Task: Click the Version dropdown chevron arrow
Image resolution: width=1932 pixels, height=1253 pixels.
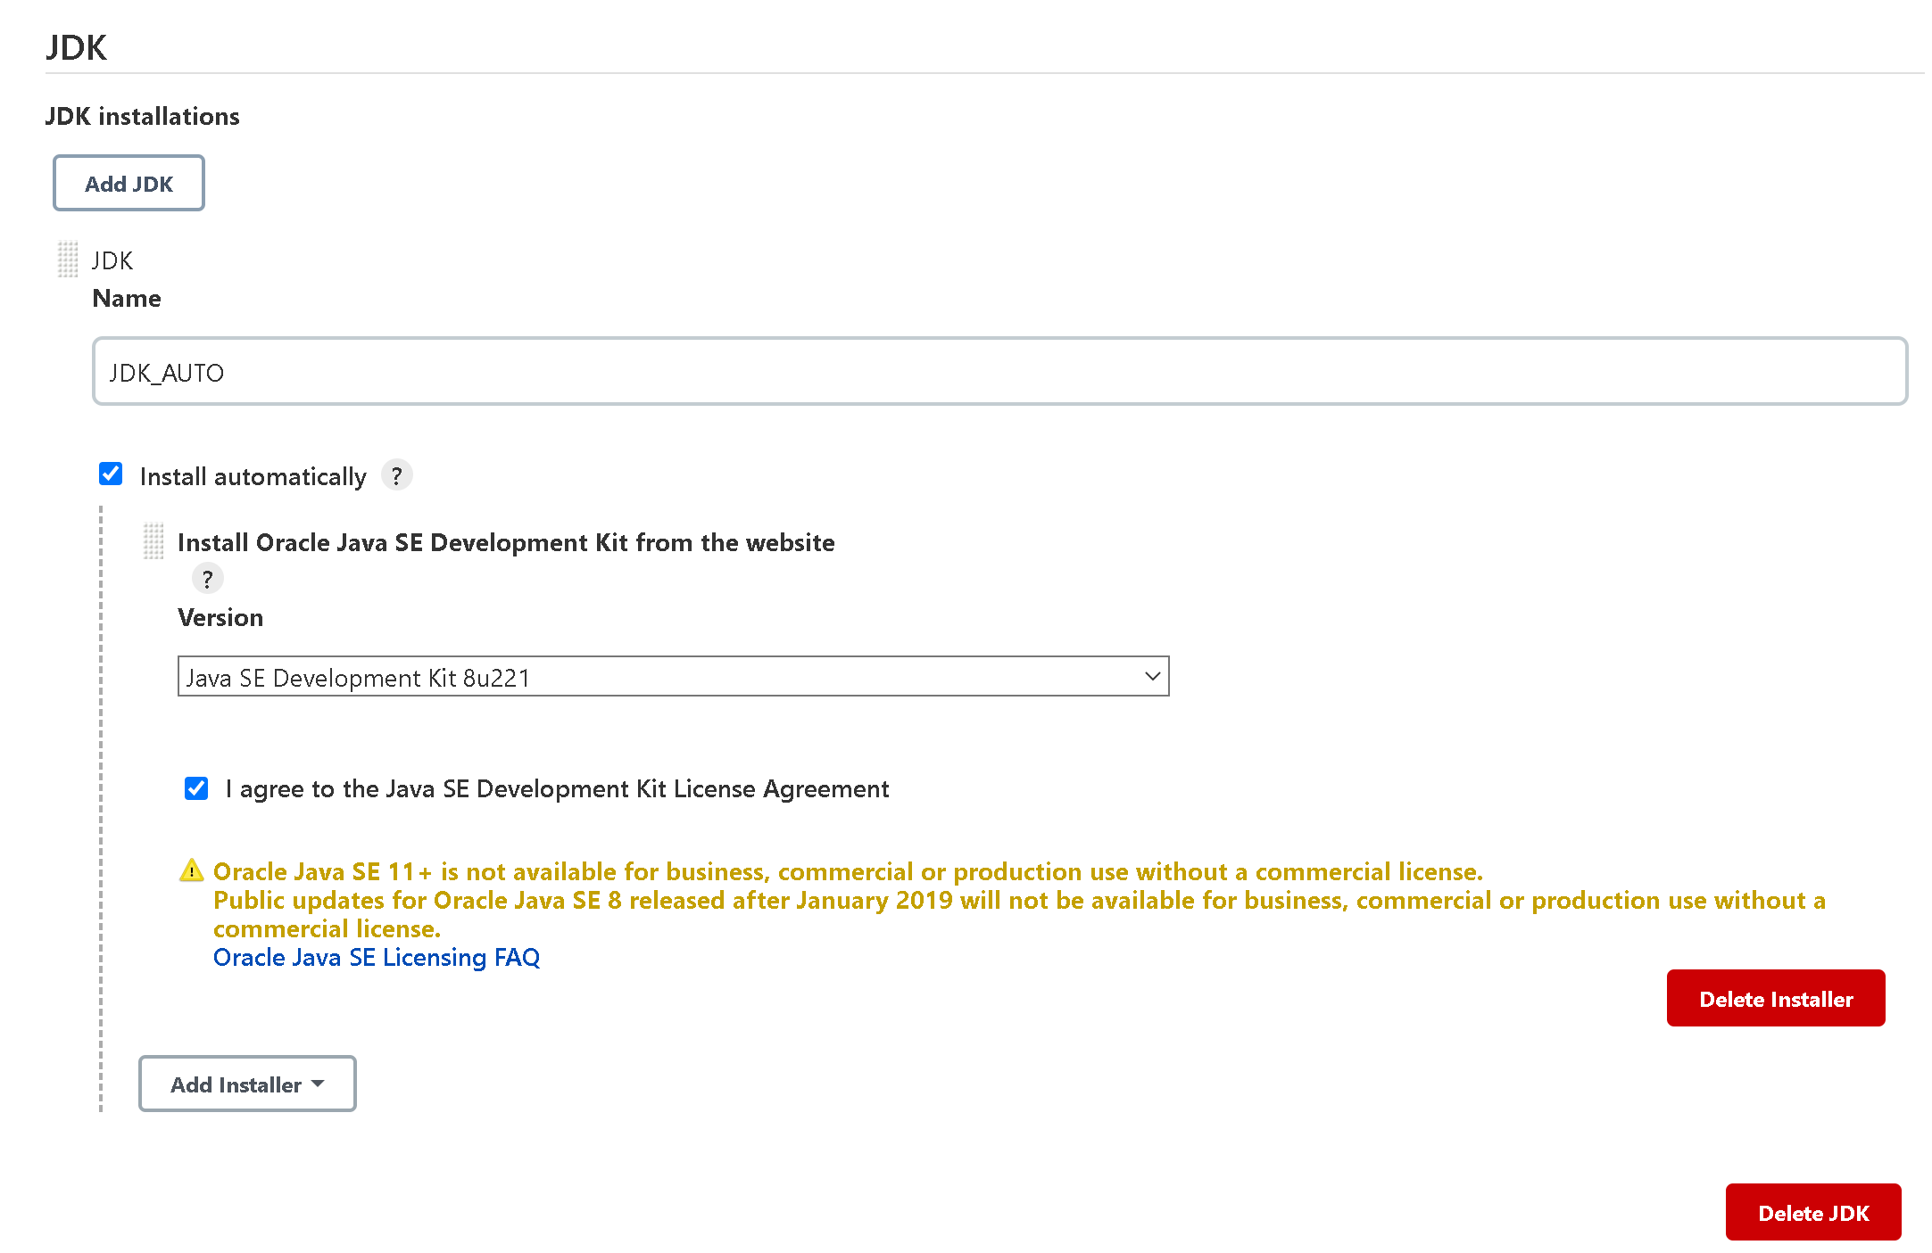Action: [x=1152, y=677]
